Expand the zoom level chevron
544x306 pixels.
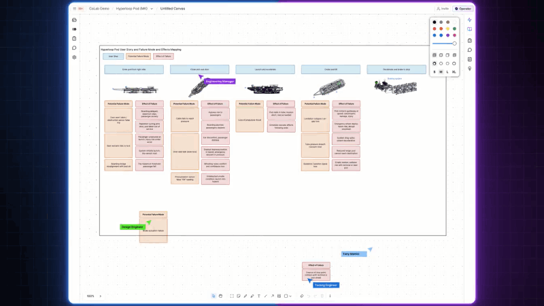click(101, 296)
